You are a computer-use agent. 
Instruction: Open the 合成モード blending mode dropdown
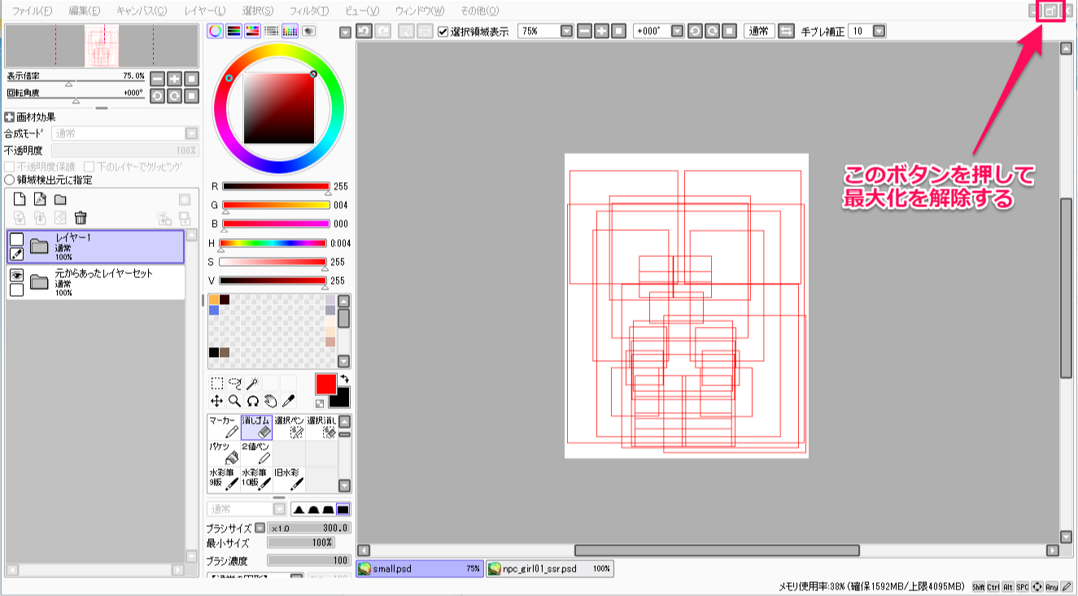[191, 133]
